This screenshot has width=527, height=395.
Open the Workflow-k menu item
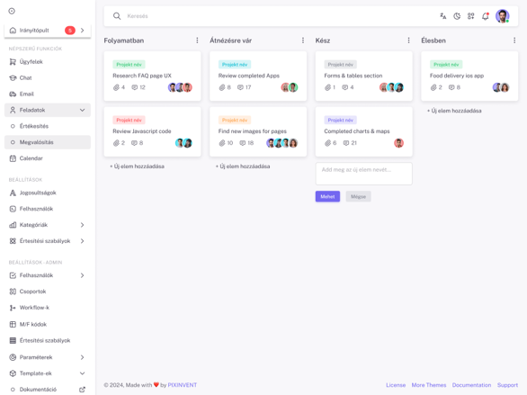pyautogui.click(x=48, y=308)
